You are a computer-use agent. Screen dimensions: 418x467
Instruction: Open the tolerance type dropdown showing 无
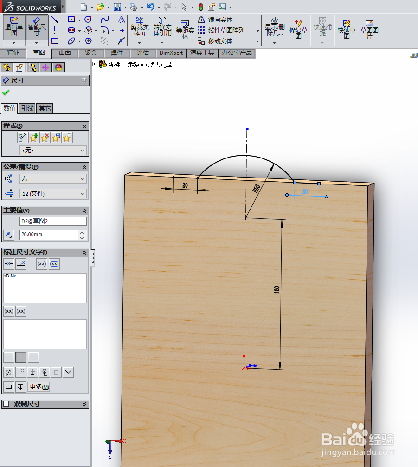(x=53, y=178)
